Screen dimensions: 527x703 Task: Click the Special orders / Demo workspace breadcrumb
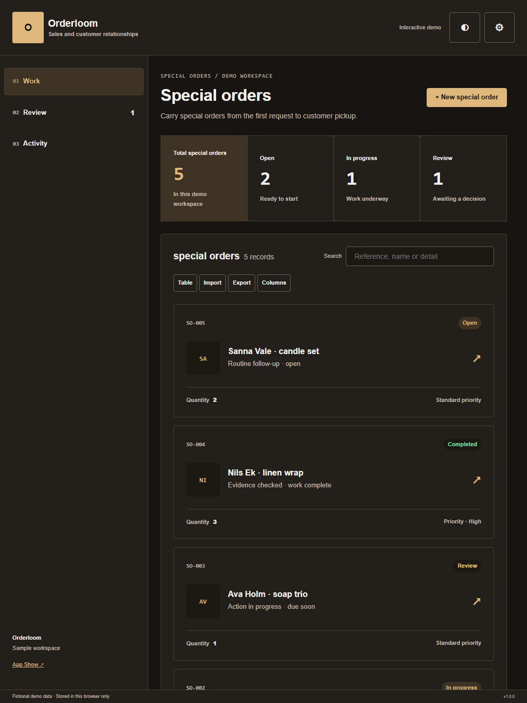click(217, 76)
